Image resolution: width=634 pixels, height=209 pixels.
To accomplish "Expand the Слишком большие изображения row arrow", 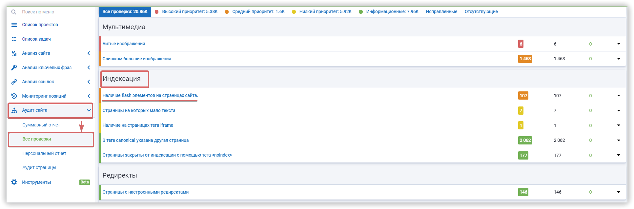I will (619, 59).
